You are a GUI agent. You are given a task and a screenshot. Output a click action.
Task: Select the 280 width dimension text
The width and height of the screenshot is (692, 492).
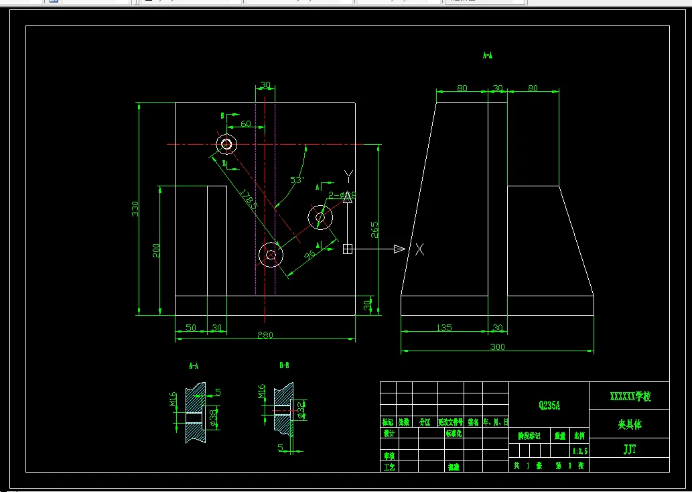click(265, 334)
